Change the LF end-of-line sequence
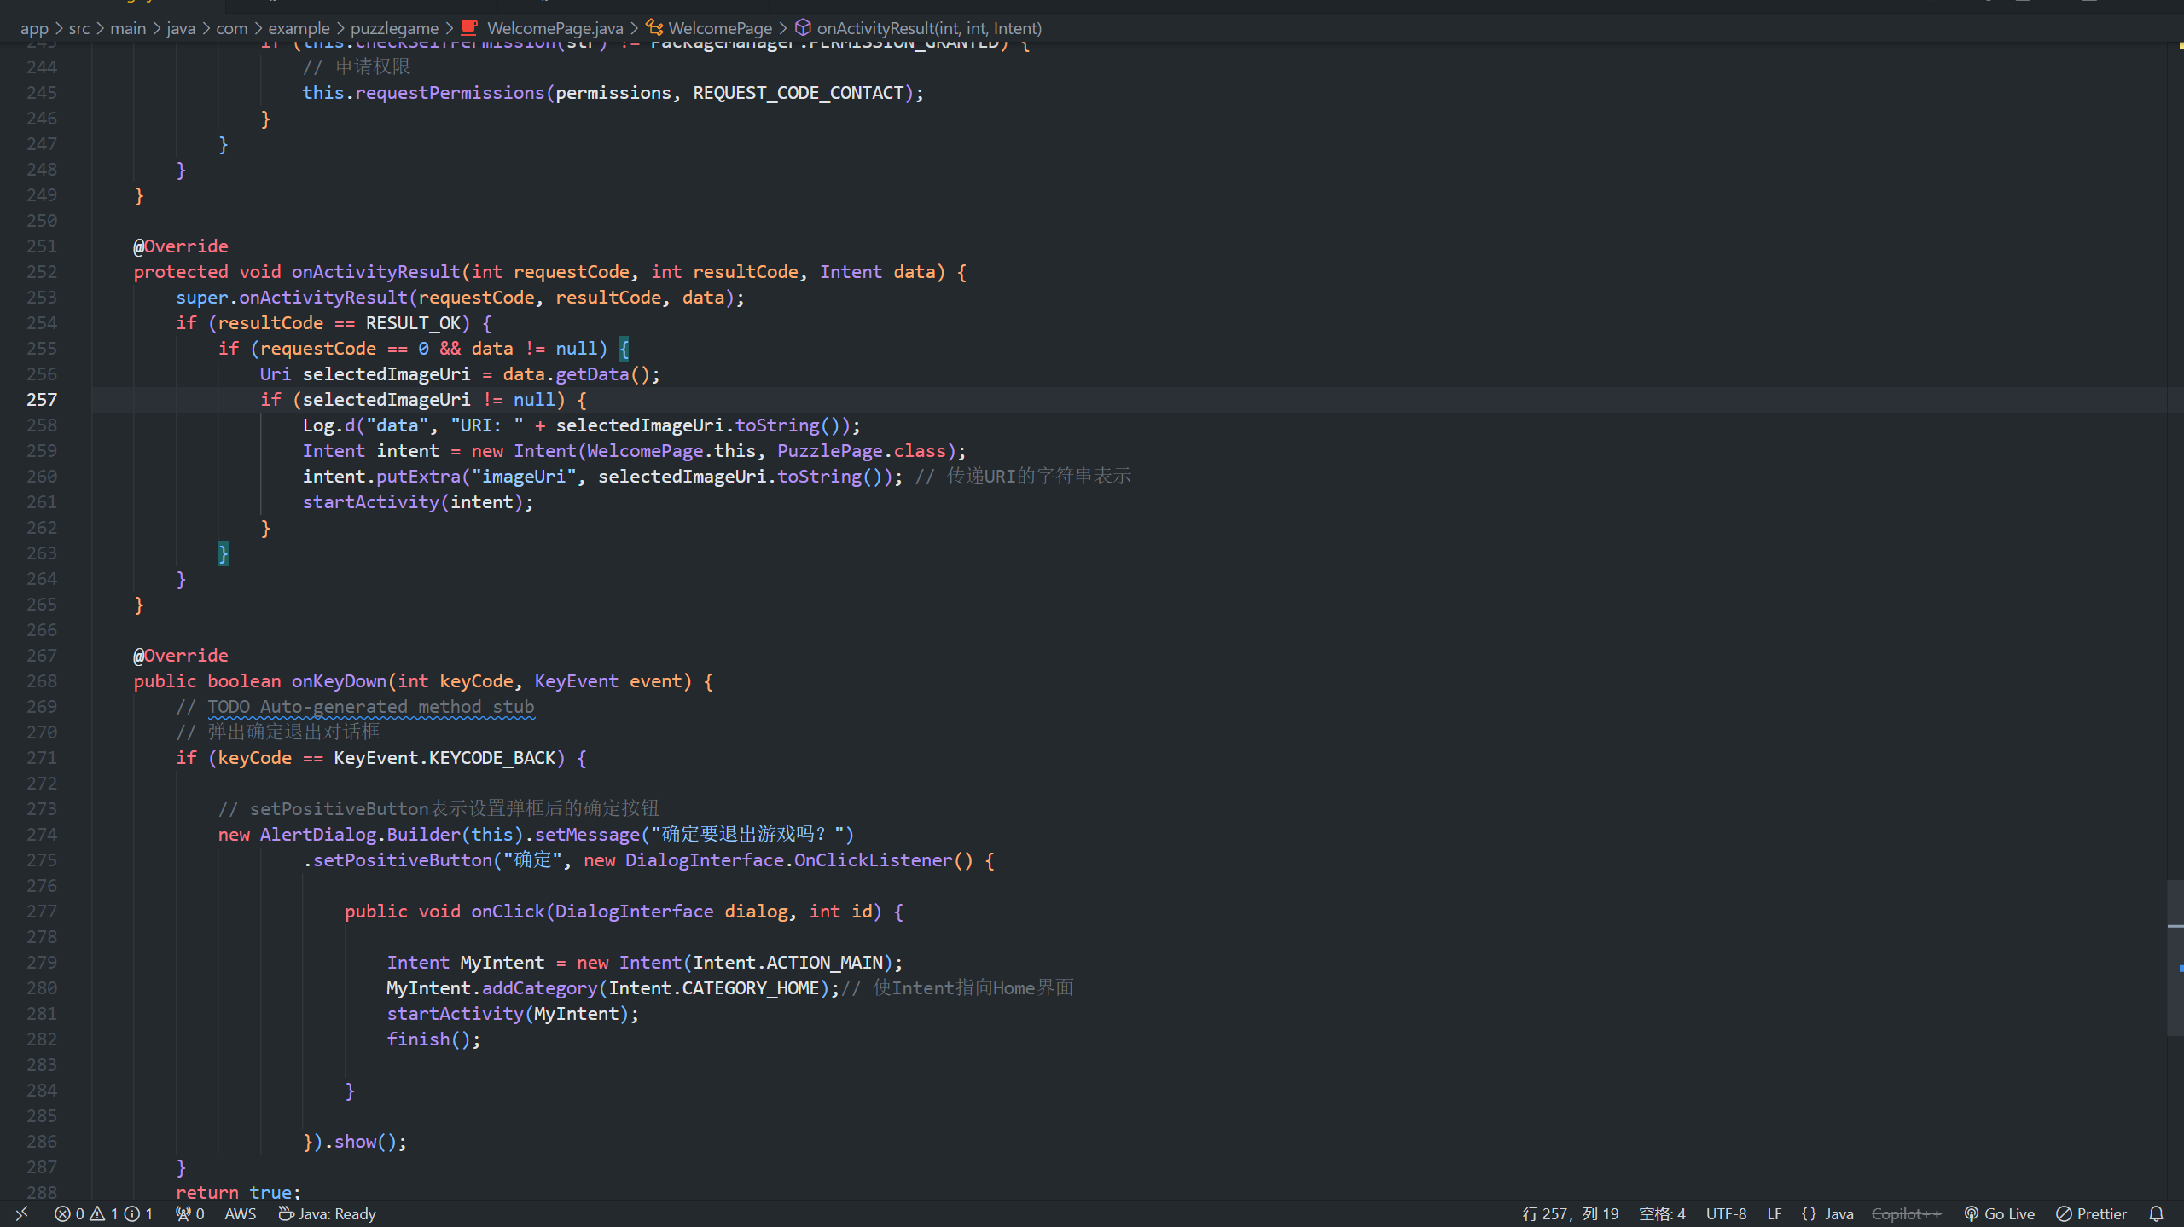The height and width of the screenshot is (1227, 2184). click(1774, 1213)
